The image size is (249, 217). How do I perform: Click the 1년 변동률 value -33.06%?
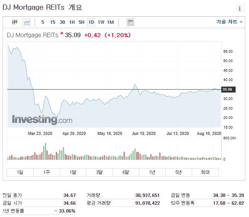pyautogui.click(x=65, y=211)
